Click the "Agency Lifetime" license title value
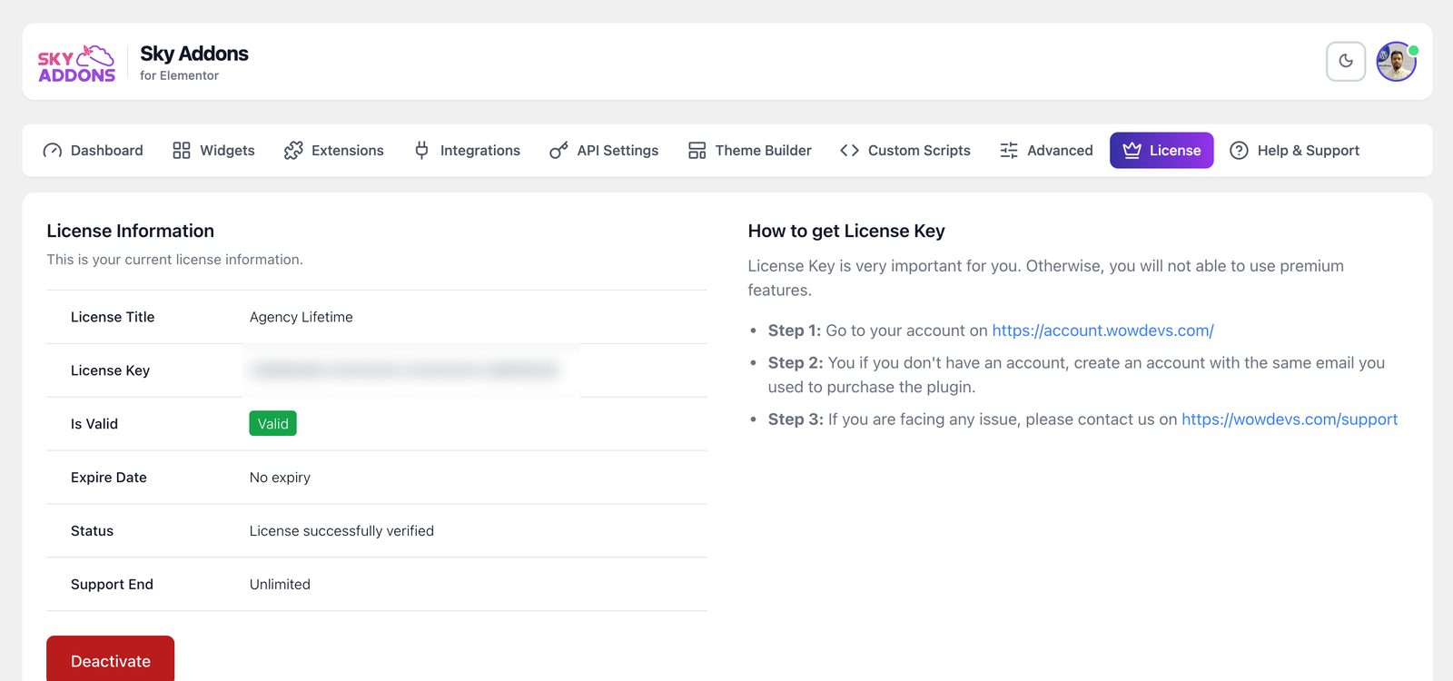Image resolution: width=1453 pixels, height=681 pixels. pyautogui.click(x=301, y=317)
